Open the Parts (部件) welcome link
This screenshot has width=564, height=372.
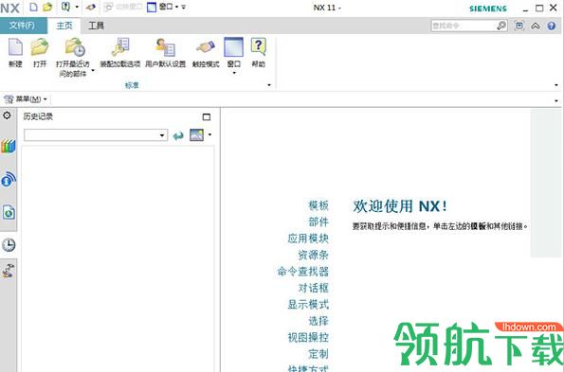coord(318,221)
